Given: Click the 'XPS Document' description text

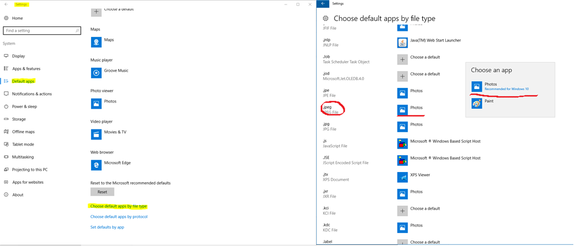Looking at the screenshot, I should tap(336, 180).
